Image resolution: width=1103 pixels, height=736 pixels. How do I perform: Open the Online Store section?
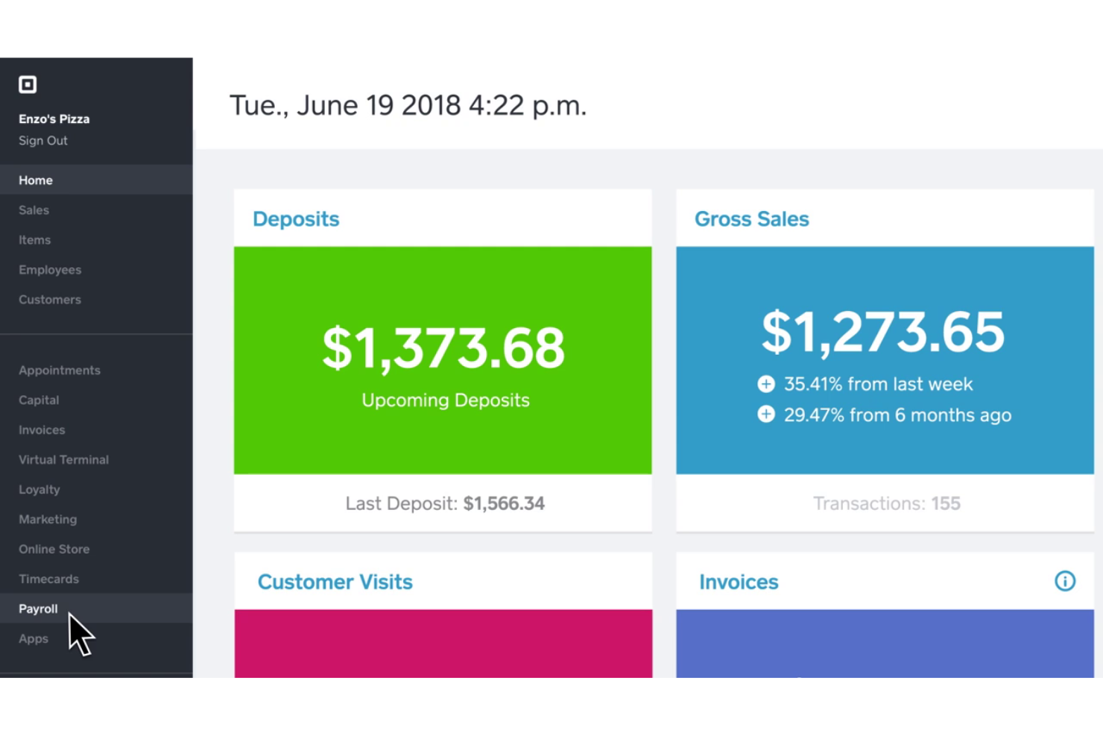point(54,549)
